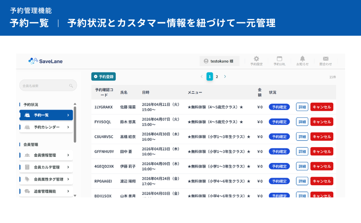Image resolution: width=361 pixels, height=223 pixels.
Task: Go to next page arrow in pagination
Action: 225,77
